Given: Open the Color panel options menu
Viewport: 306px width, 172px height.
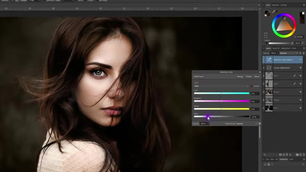Looking at the screenshot, I should (x=304, y=5).
